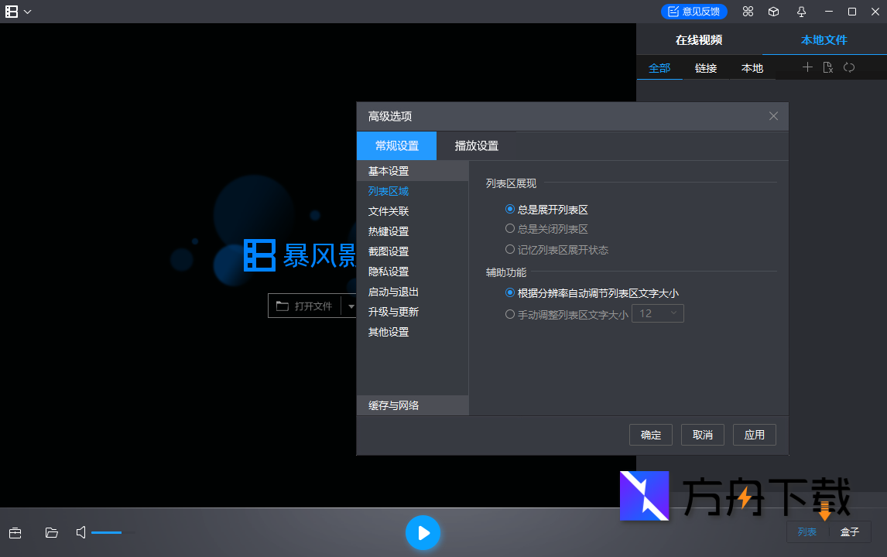The image size is (887, 557).
Task: Click the box/3D icon in the title bar
Action: click(x=774, y=12)
